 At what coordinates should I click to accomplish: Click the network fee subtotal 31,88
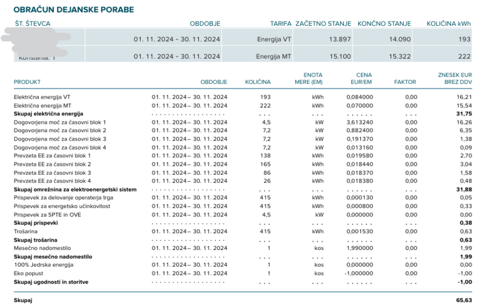click(x=464, y=189)
